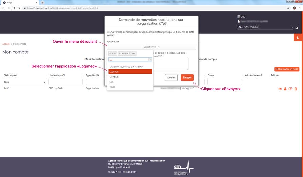Focus the application search input in the dropdown

click(128, 59)
